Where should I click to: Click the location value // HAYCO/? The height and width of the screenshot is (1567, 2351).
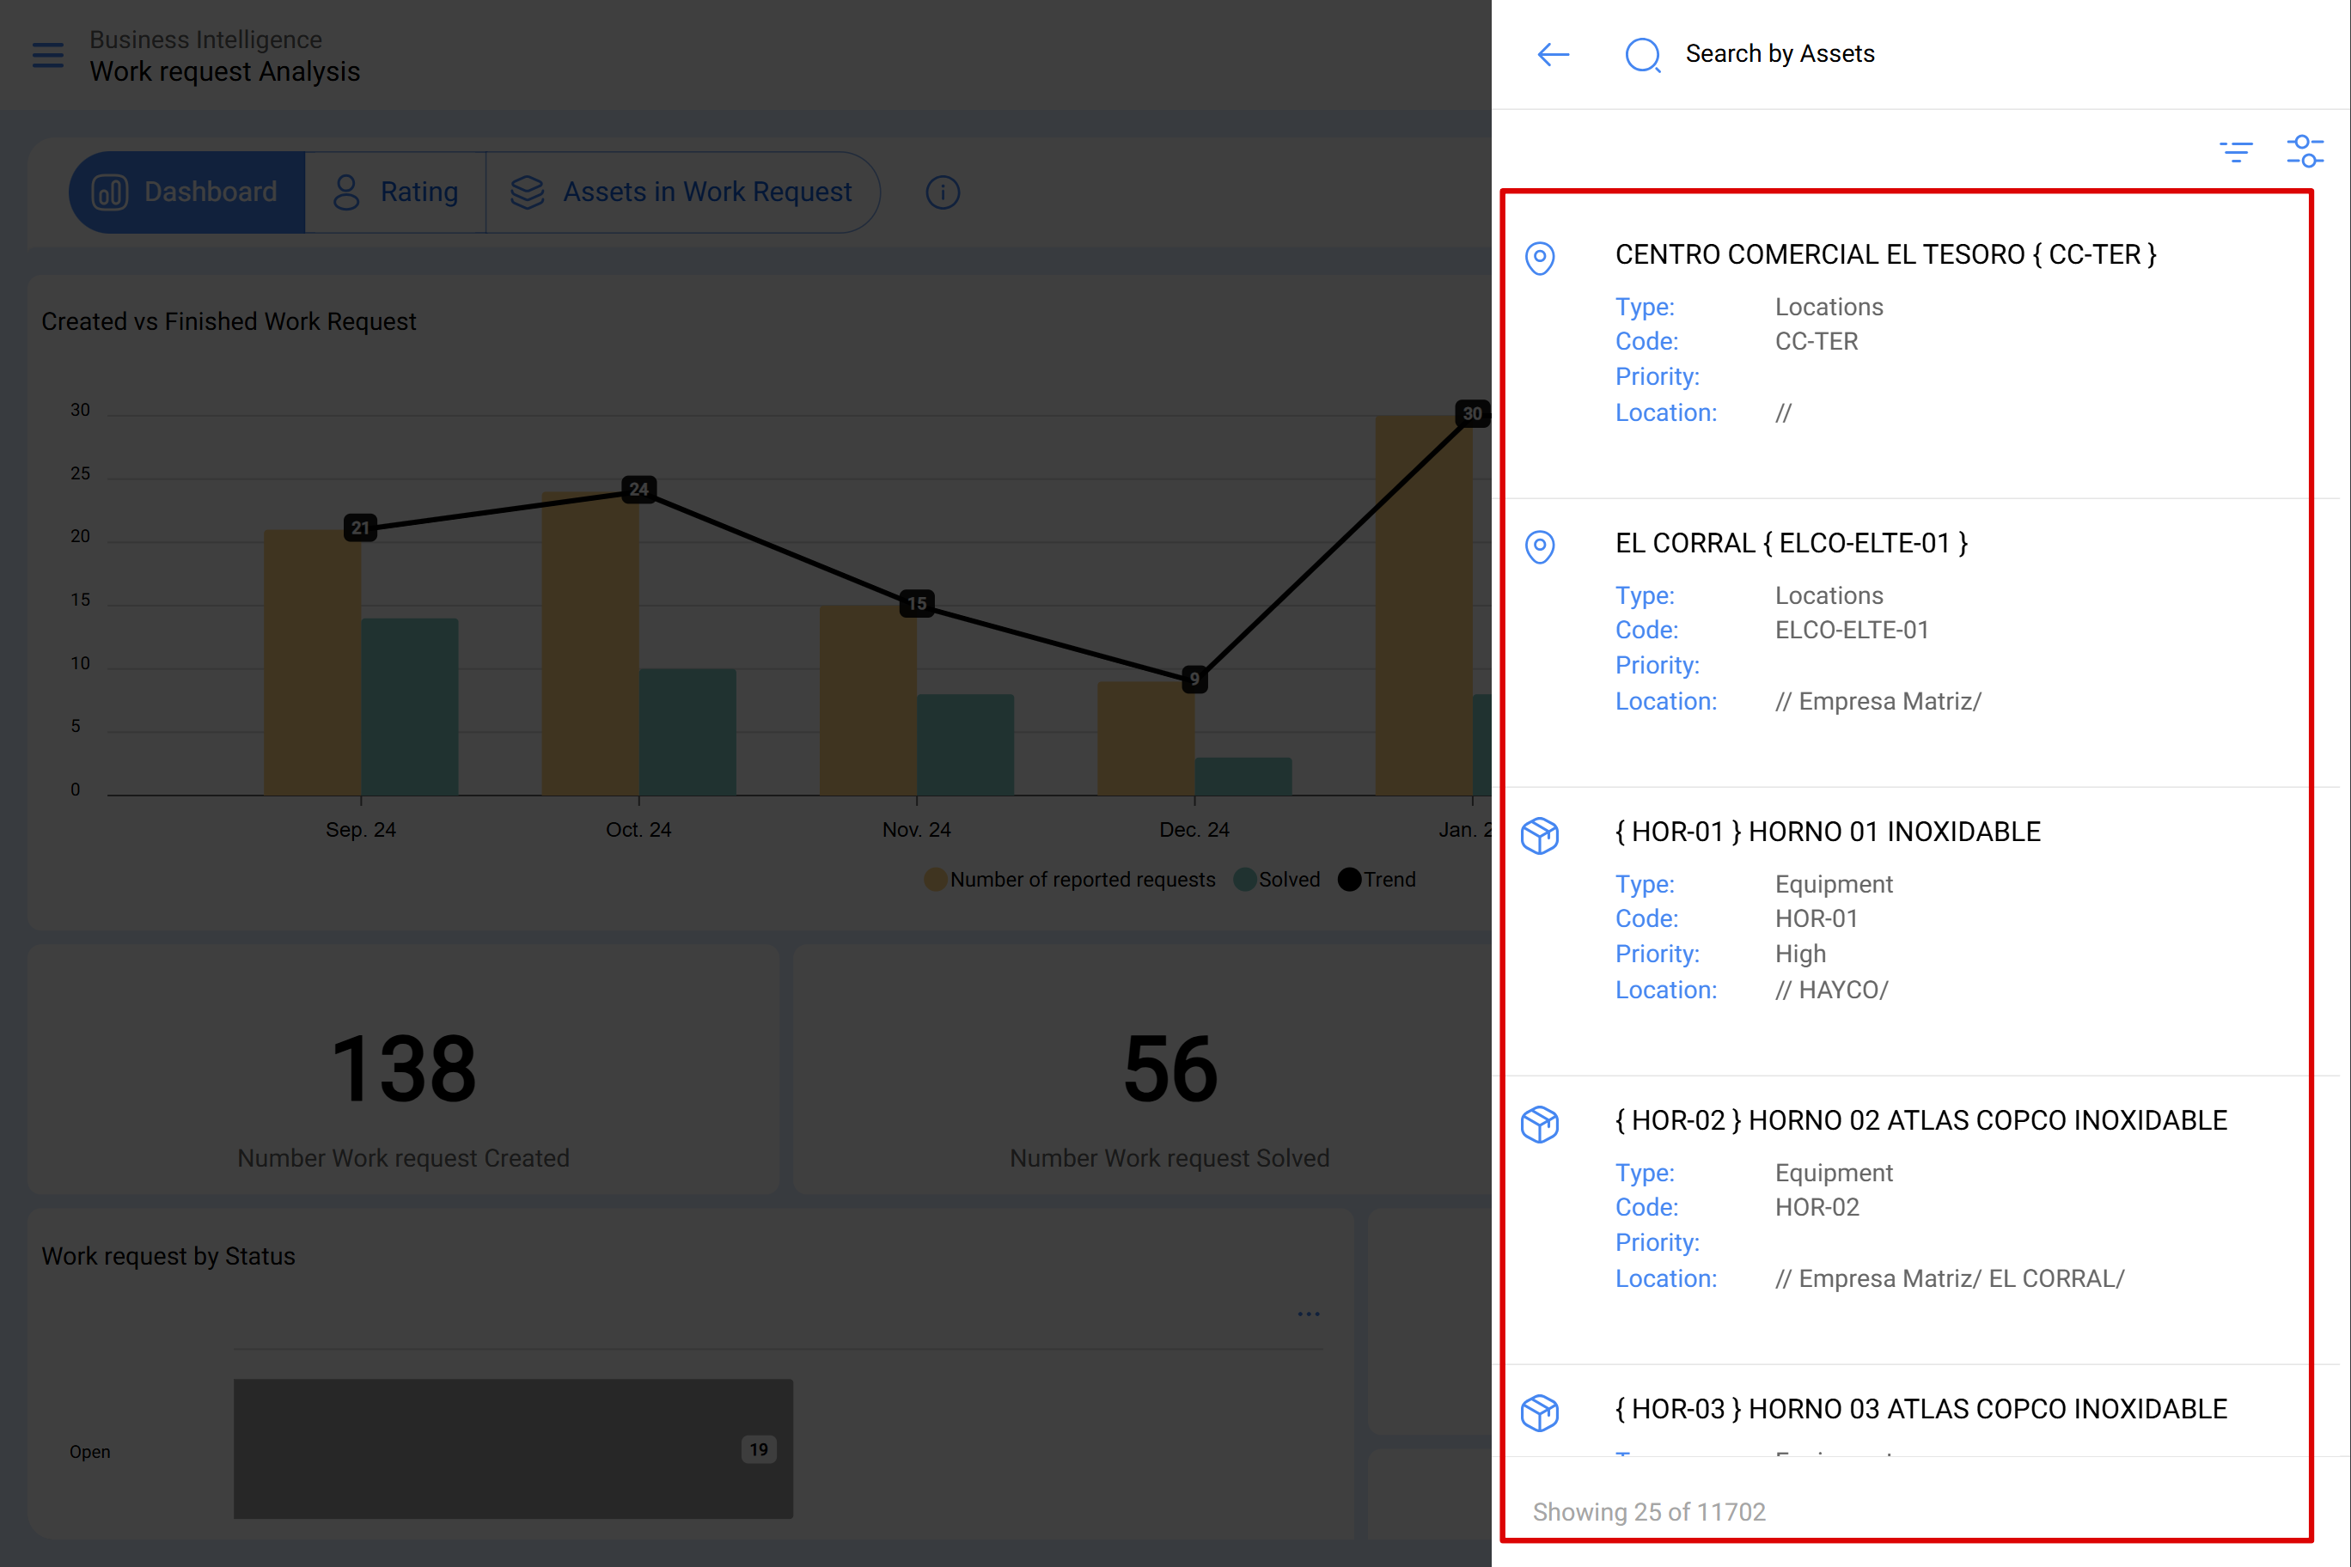tap(1831, 991)
